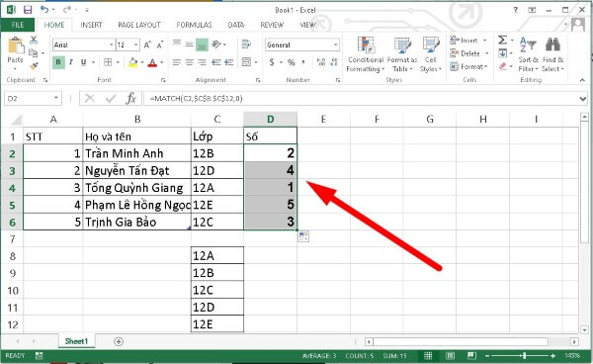
Task: Select column D header
Action: click(x=271, y=120)
